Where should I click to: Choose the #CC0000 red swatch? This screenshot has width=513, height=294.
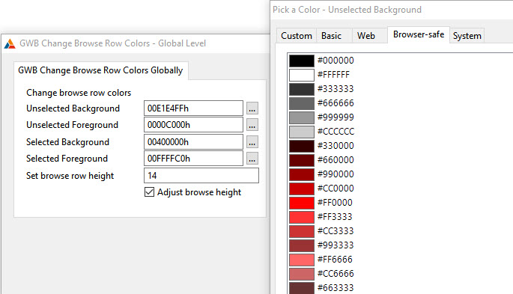[x=302, y=189]
